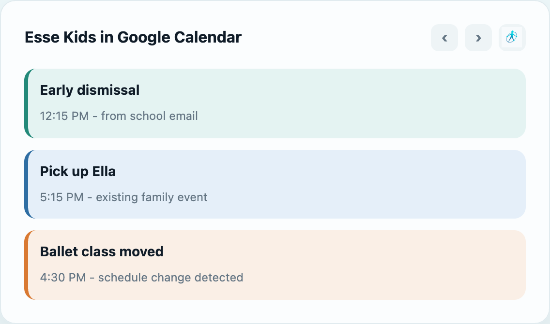Click the word 'Google Calendar' in the header
550x324 pixels.
point(179,37)
